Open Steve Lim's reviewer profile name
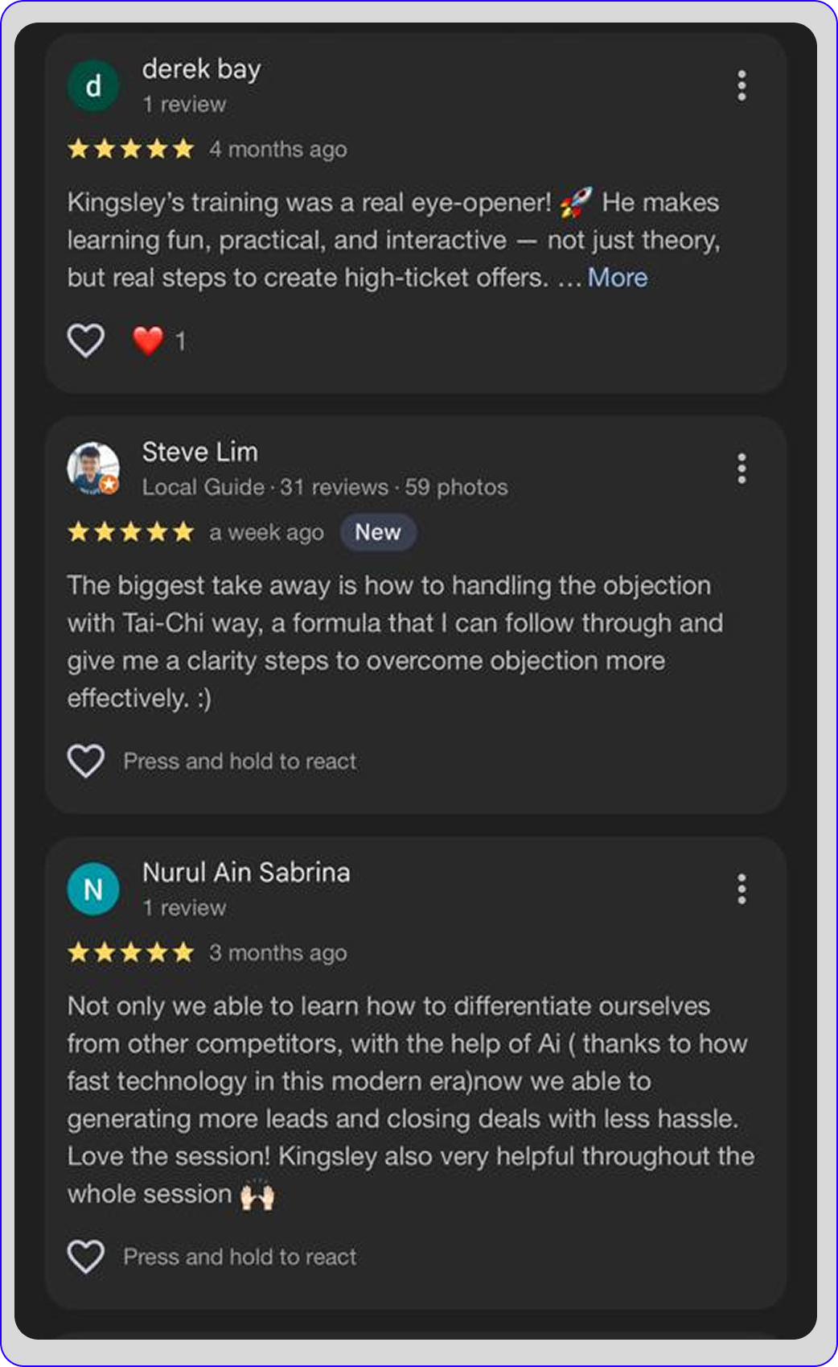Screen dimensions: 838x1367 pos(200,452)
